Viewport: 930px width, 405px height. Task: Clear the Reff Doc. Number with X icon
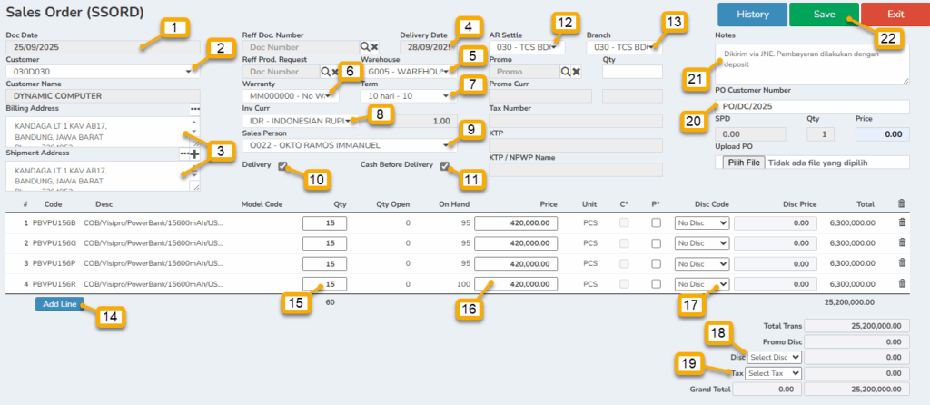point(374,46)
